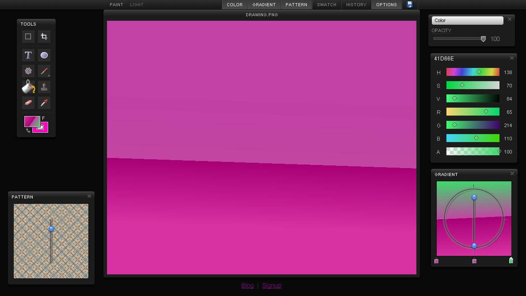Switch to the PAINT mode
This screenshot has height=296, width=526.
click(116, 4)
